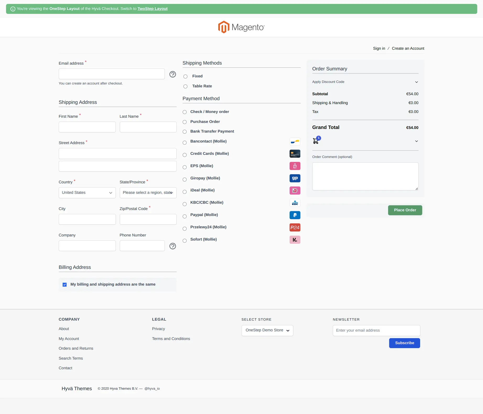Click the Place Order button
The width and height of the screenshot is (483, 414).
click(405, 210)
